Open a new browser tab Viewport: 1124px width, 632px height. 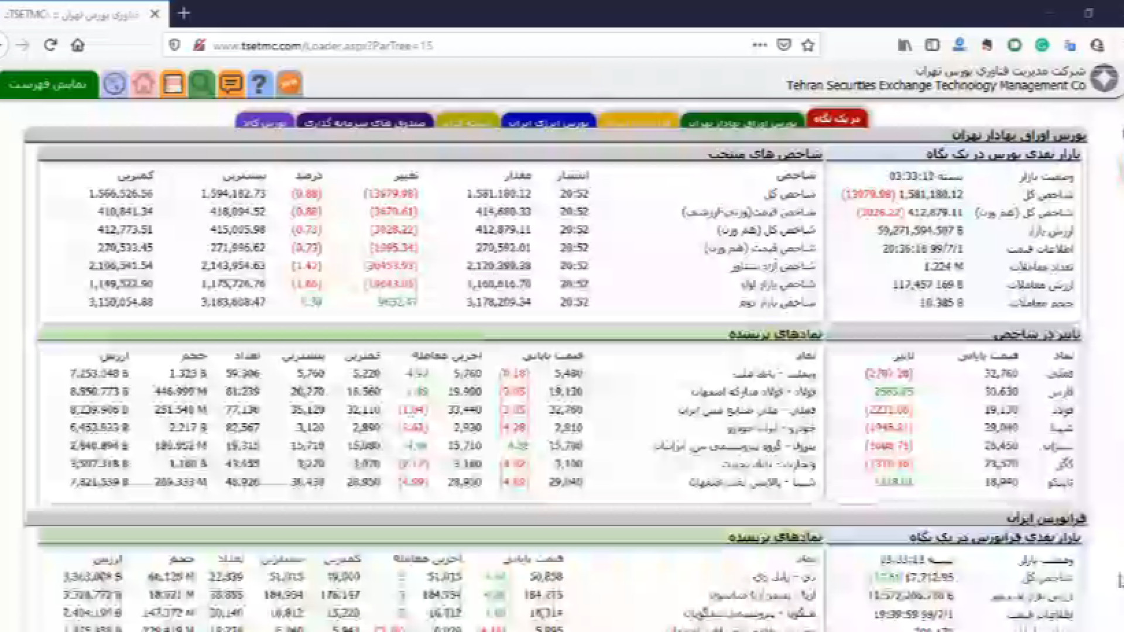184,13
